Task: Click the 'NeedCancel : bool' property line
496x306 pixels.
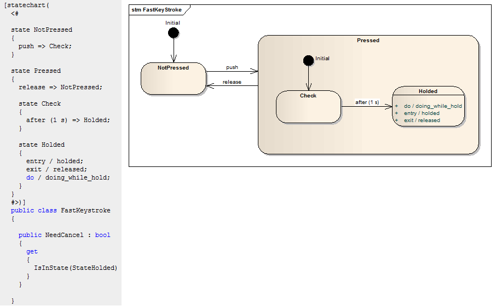Action: point(64,235)
